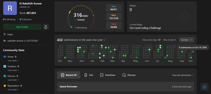
Task: Click the Nov month label in heatmap
Action: point(70,61)
